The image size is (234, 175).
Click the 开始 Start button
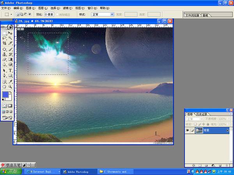(11, 171)
